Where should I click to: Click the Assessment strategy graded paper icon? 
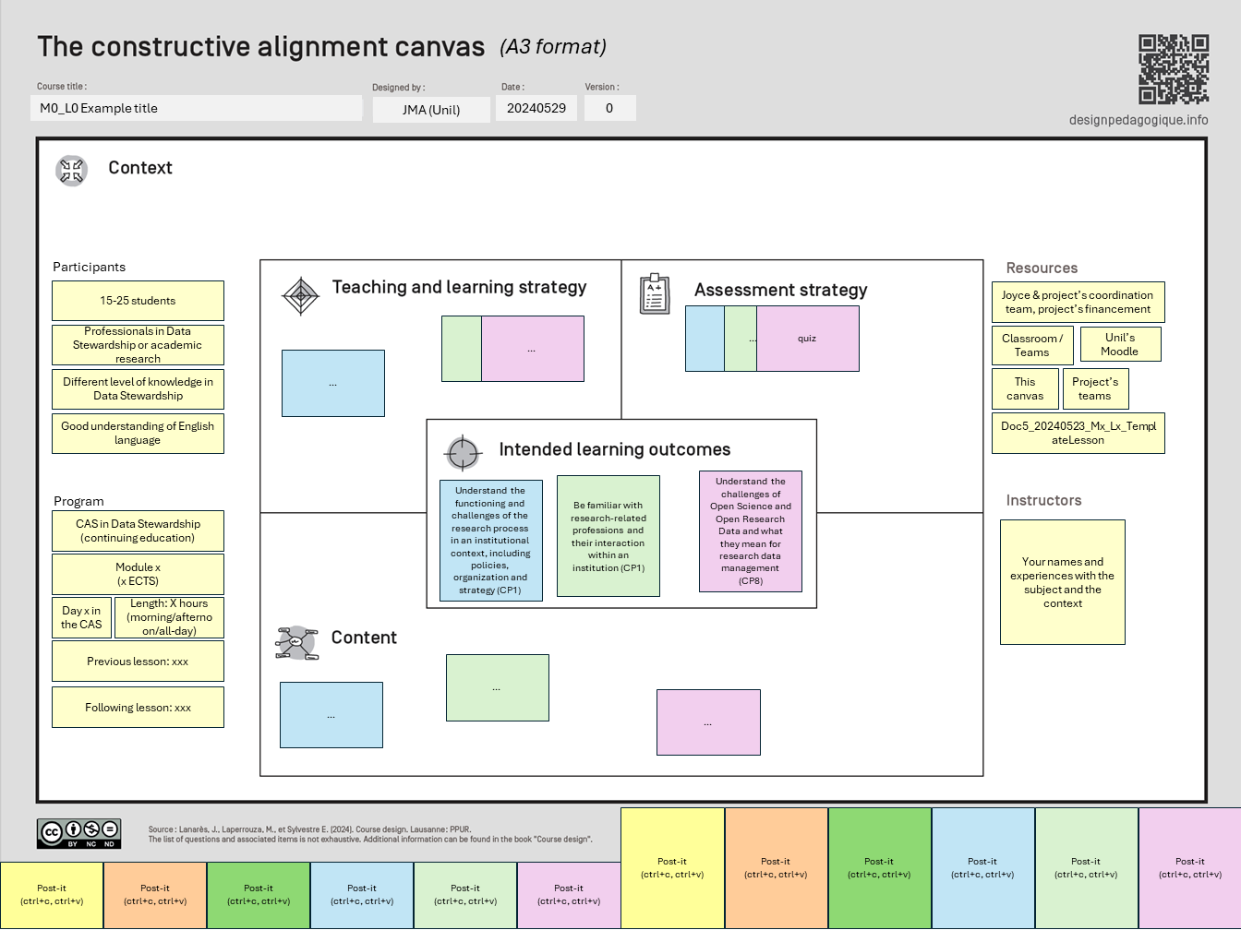pos(655,293)
